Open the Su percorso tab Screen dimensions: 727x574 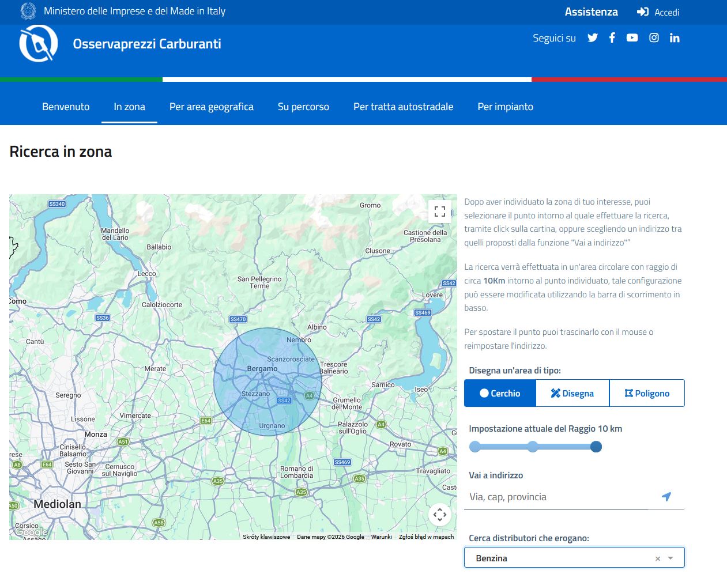[x=303, y=107]
